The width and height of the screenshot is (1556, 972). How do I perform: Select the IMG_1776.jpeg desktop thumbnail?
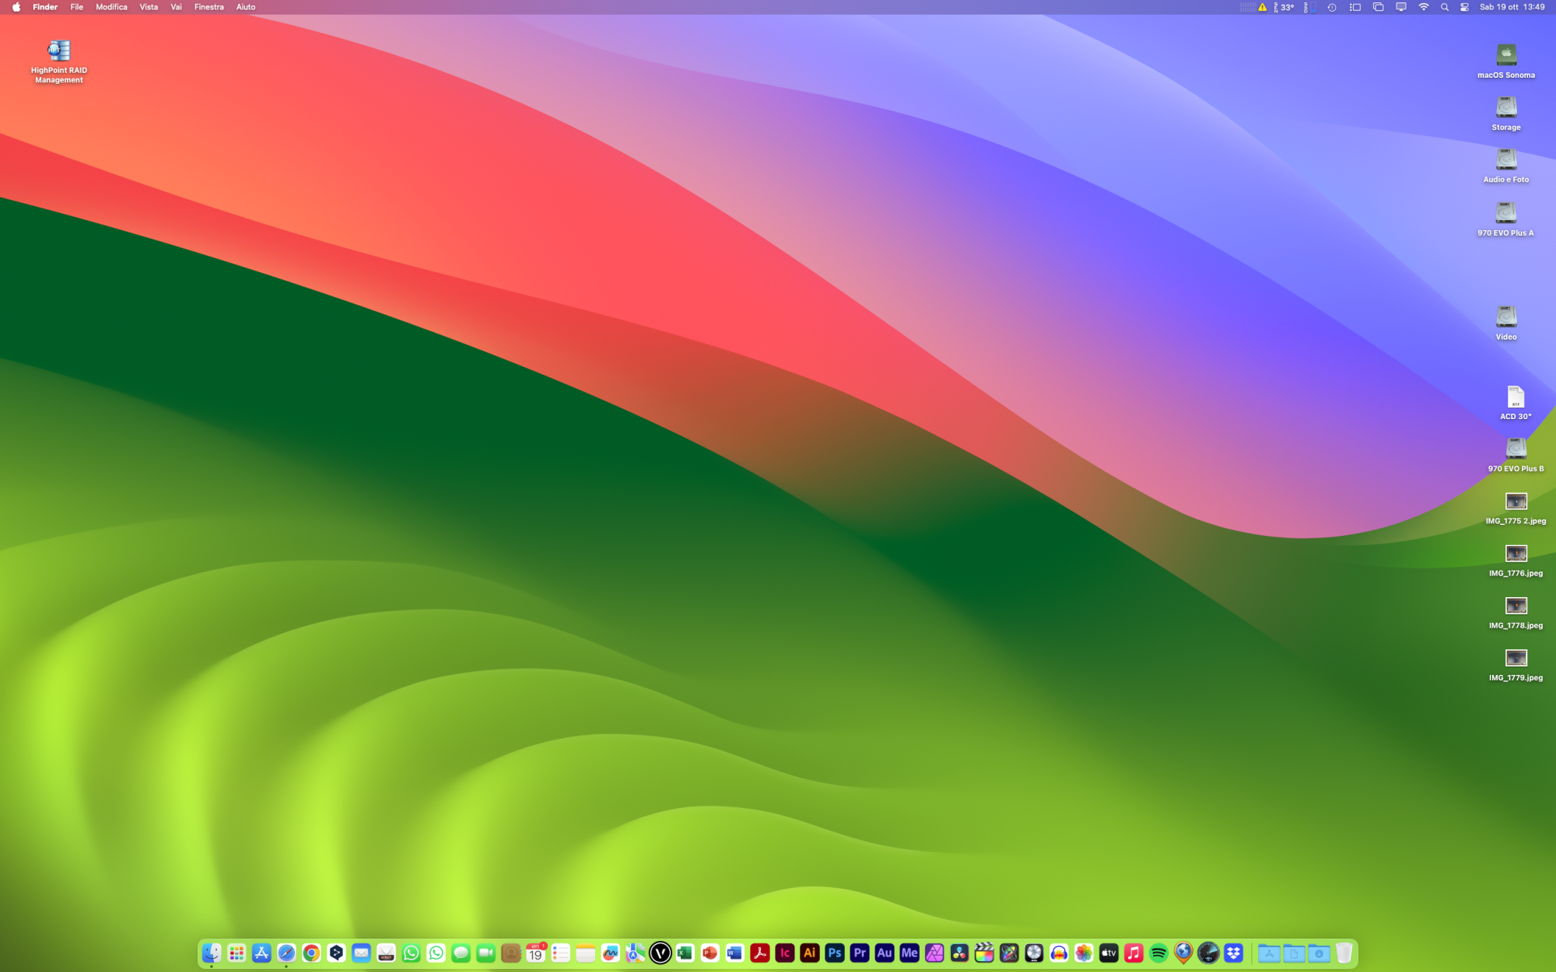(1516, 554)
